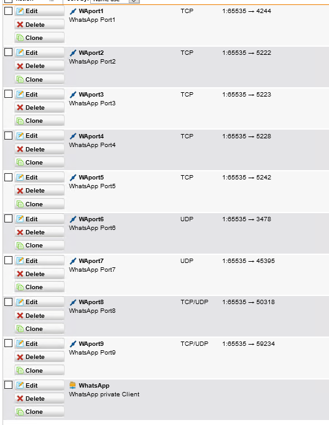The height and width of the screenshot is (425, 329).
Task: Click the clone icon for WhatsApp group
Action: tap(20, 412)
